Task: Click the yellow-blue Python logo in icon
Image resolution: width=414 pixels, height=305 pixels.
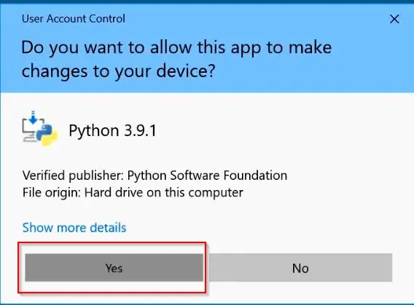Action: [47, 135]
